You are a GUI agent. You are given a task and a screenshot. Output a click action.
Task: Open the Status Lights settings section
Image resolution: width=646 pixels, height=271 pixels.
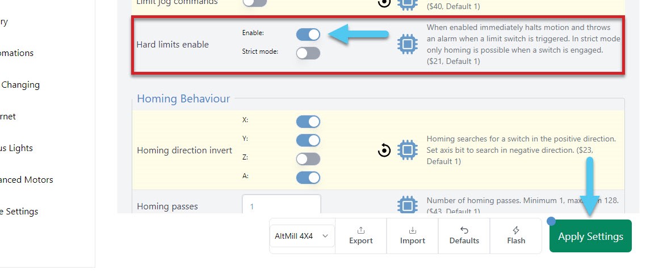coord(16,148)
